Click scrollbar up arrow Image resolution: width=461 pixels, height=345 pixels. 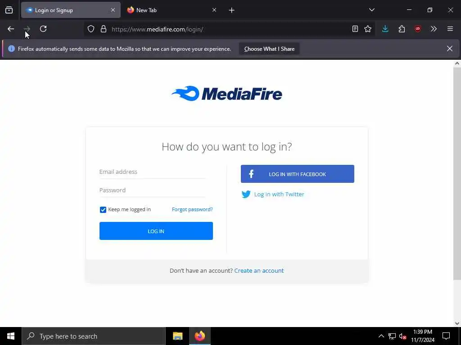pyautogui.click(x=457, y=63)
